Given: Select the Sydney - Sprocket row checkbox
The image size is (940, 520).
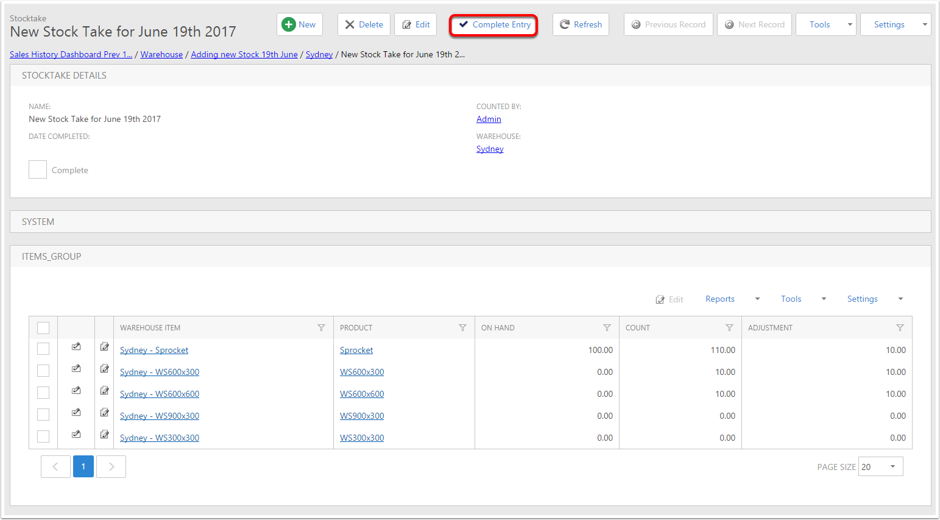Looking at the screenshot, I should point(43,349).
